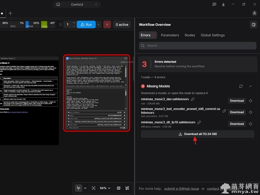
Task: Copy link for the text_encoder_pruned model
Action: click(x=224, y=111)
